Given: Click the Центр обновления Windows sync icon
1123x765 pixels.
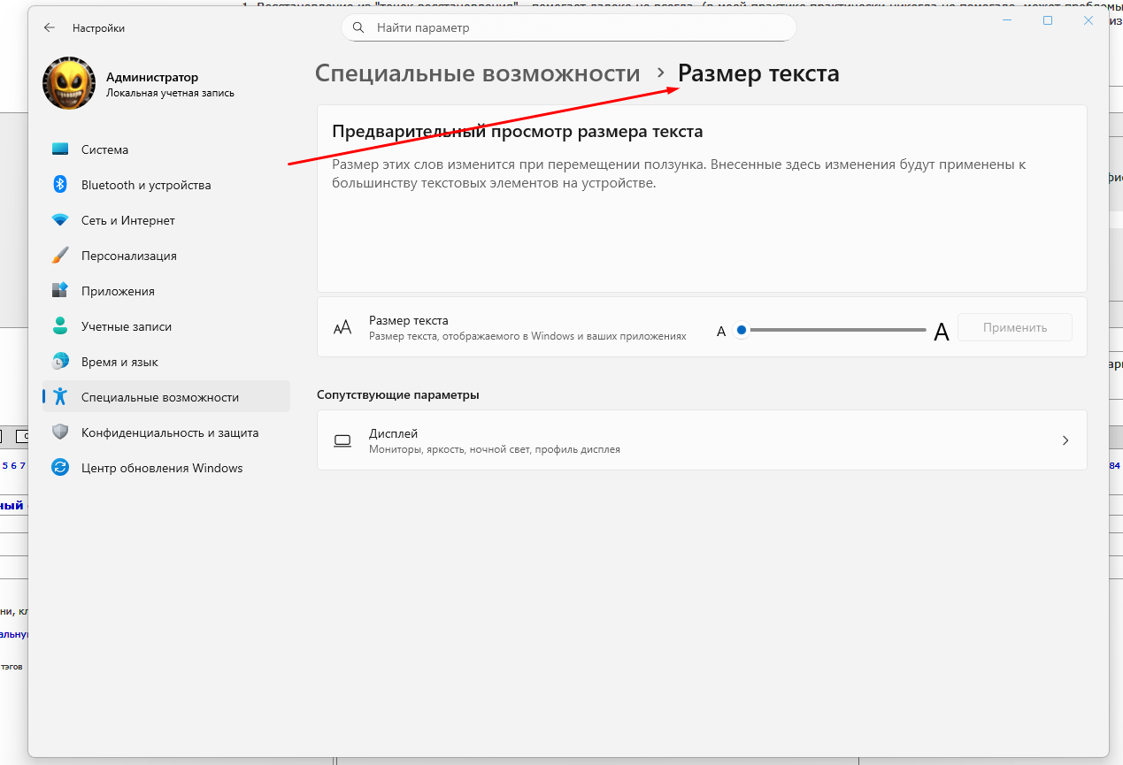Looking at the screenshot, I should click(60, 468).
